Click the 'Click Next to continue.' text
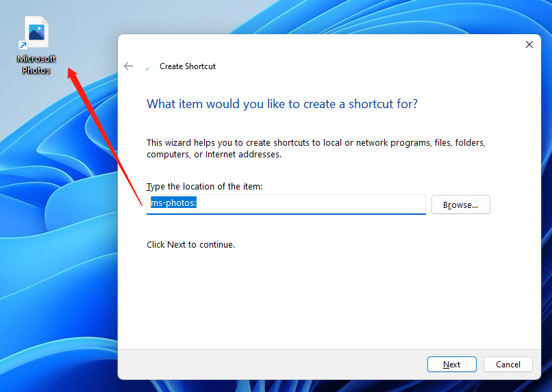 [x=190, y=245]
